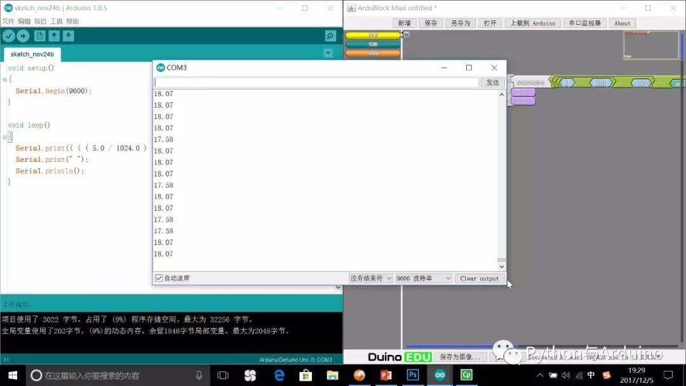Open the 9600 波特率 baud rate dropdown

tap(424, 278)
